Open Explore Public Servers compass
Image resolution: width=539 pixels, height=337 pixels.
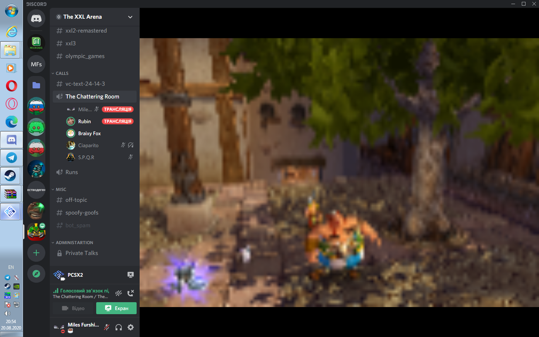[36, 274]
